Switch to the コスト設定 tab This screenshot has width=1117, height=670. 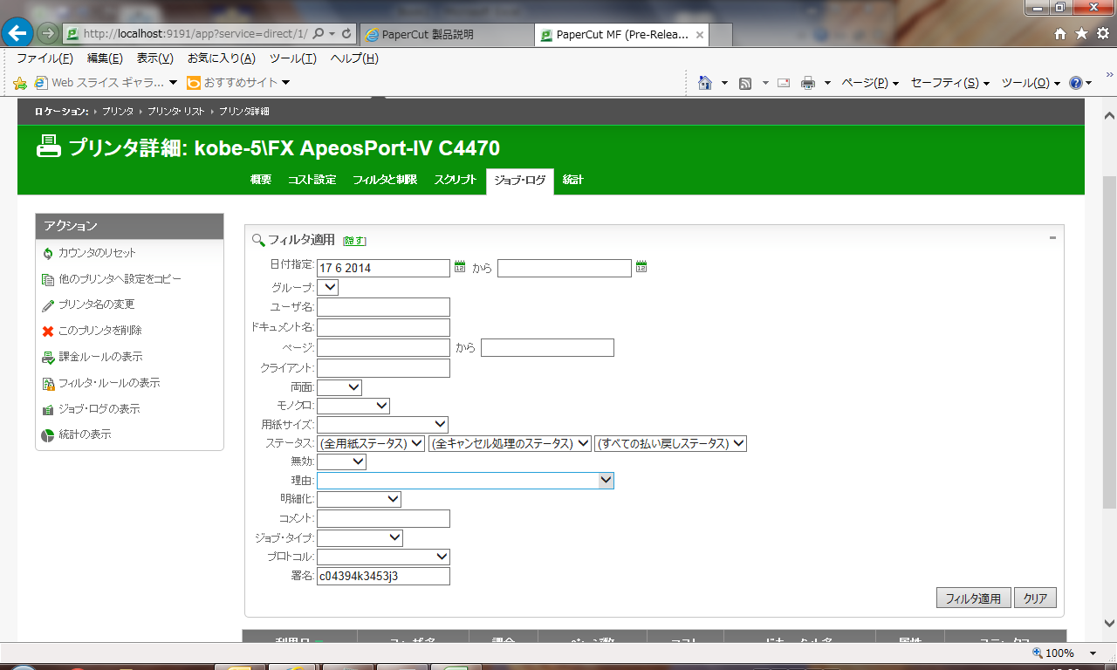tap(312, 180)
